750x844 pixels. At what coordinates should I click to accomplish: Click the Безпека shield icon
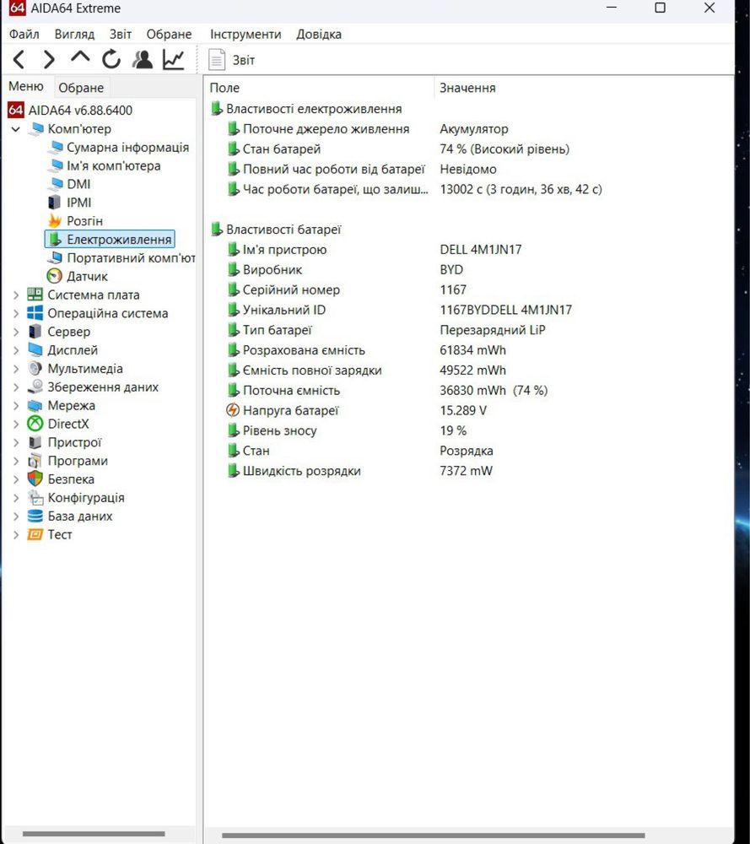coord(35,479)
